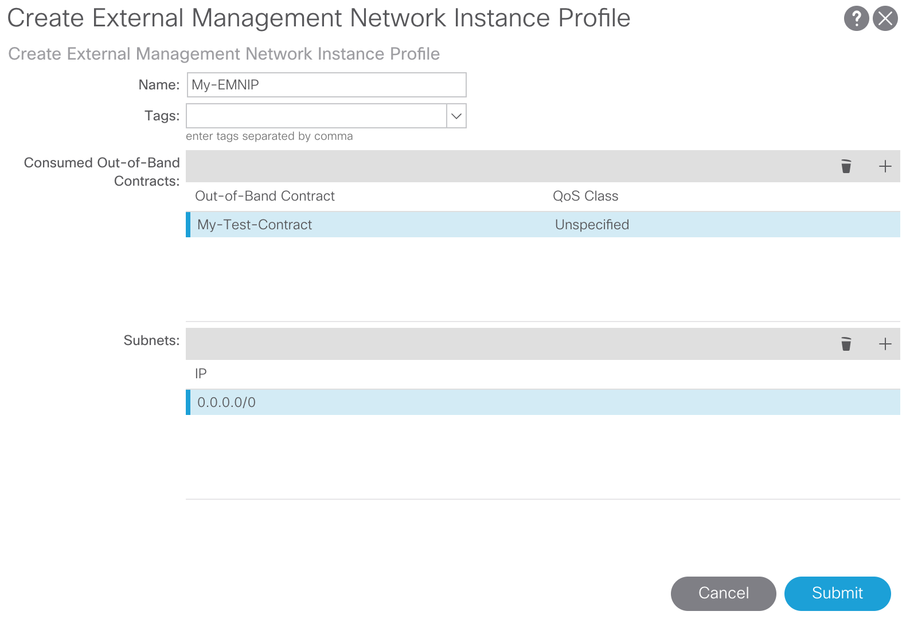Click the trash icon in the Subnets table
The height and width of the screenshot is (619, 906).
tap(846, 344)
